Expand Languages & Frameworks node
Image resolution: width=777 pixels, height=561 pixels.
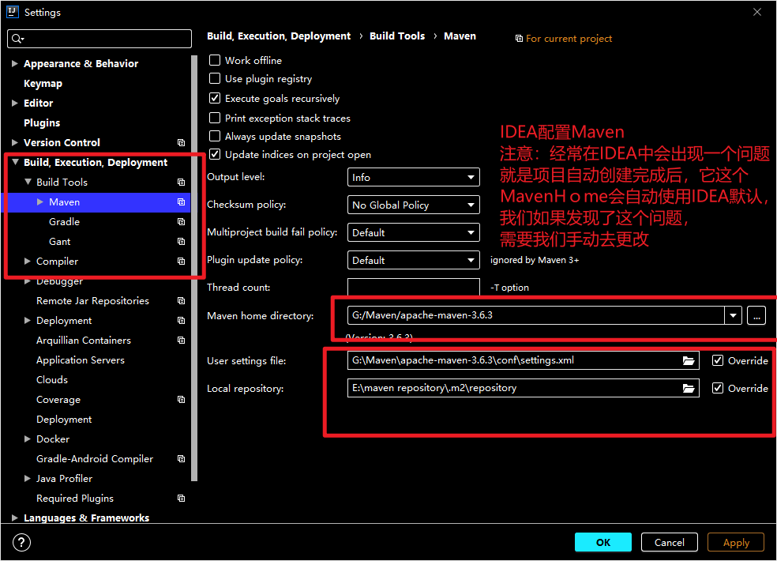coord(15,518)
